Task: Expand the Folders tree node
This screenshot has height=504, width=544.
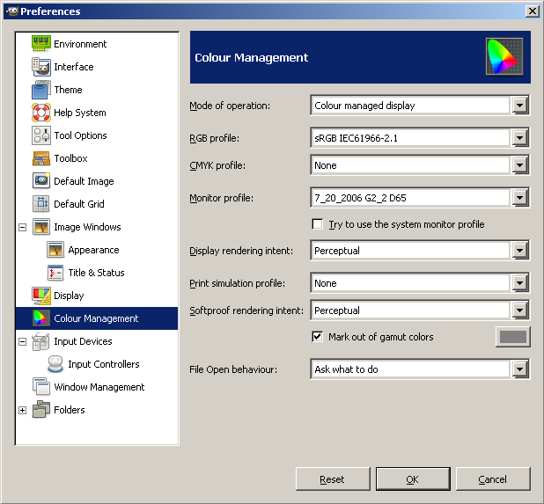Action: 23,411
